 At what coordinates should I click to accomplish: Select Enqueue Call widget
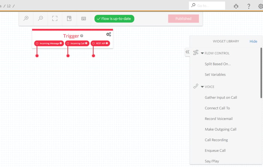pyautogui.click(x=215, y=150)
